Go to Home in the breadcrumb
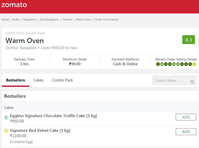Screen dimensions: 199x148 [x=5, y=19]
